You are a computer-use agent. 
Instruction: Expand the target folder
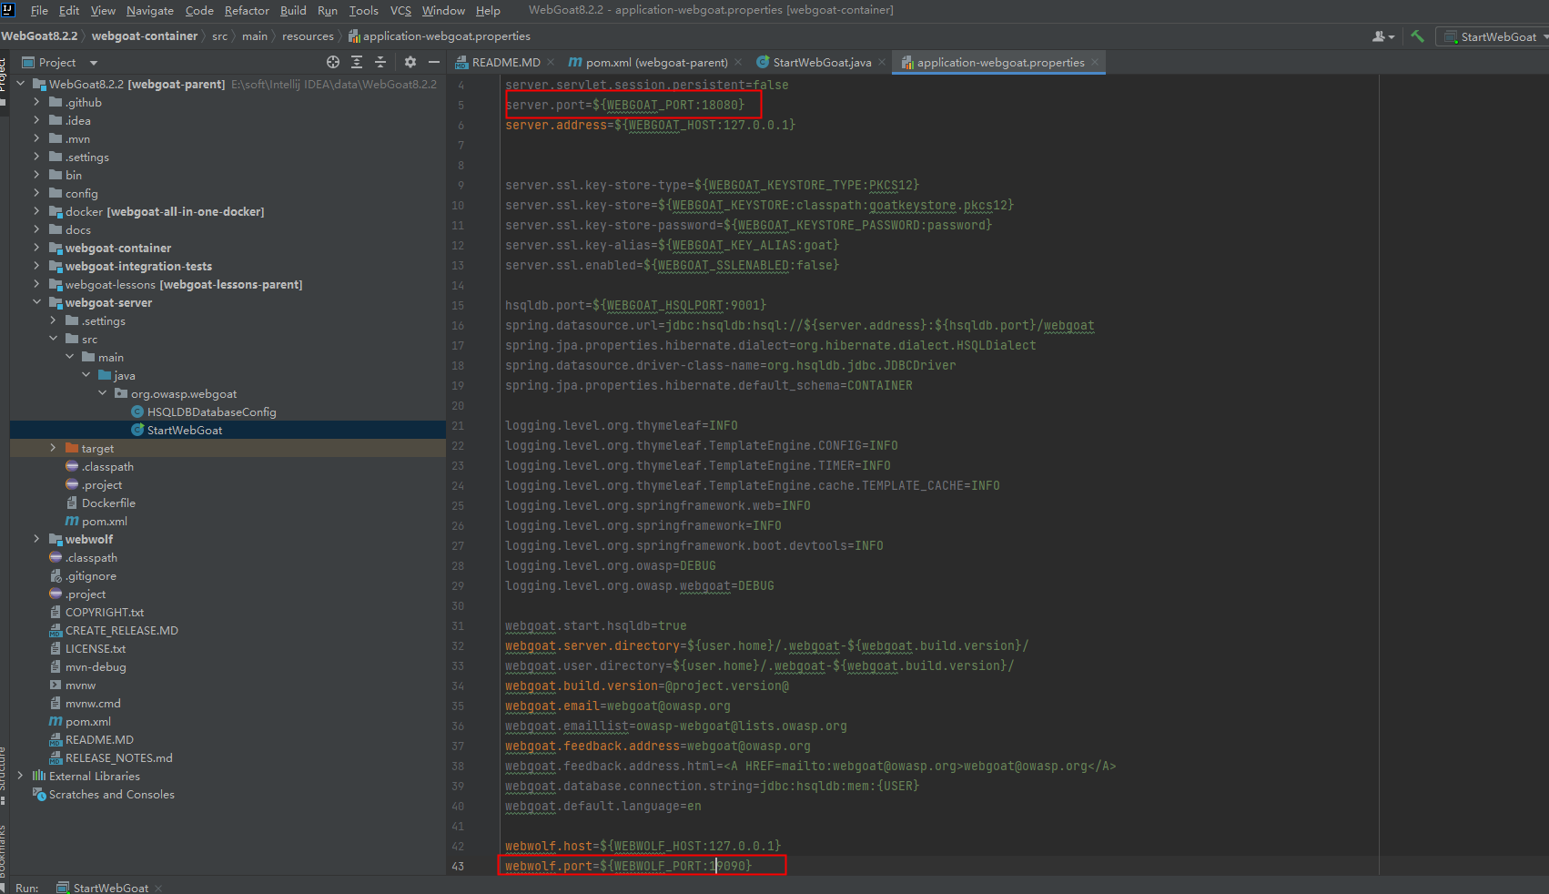tap(53, 448)
